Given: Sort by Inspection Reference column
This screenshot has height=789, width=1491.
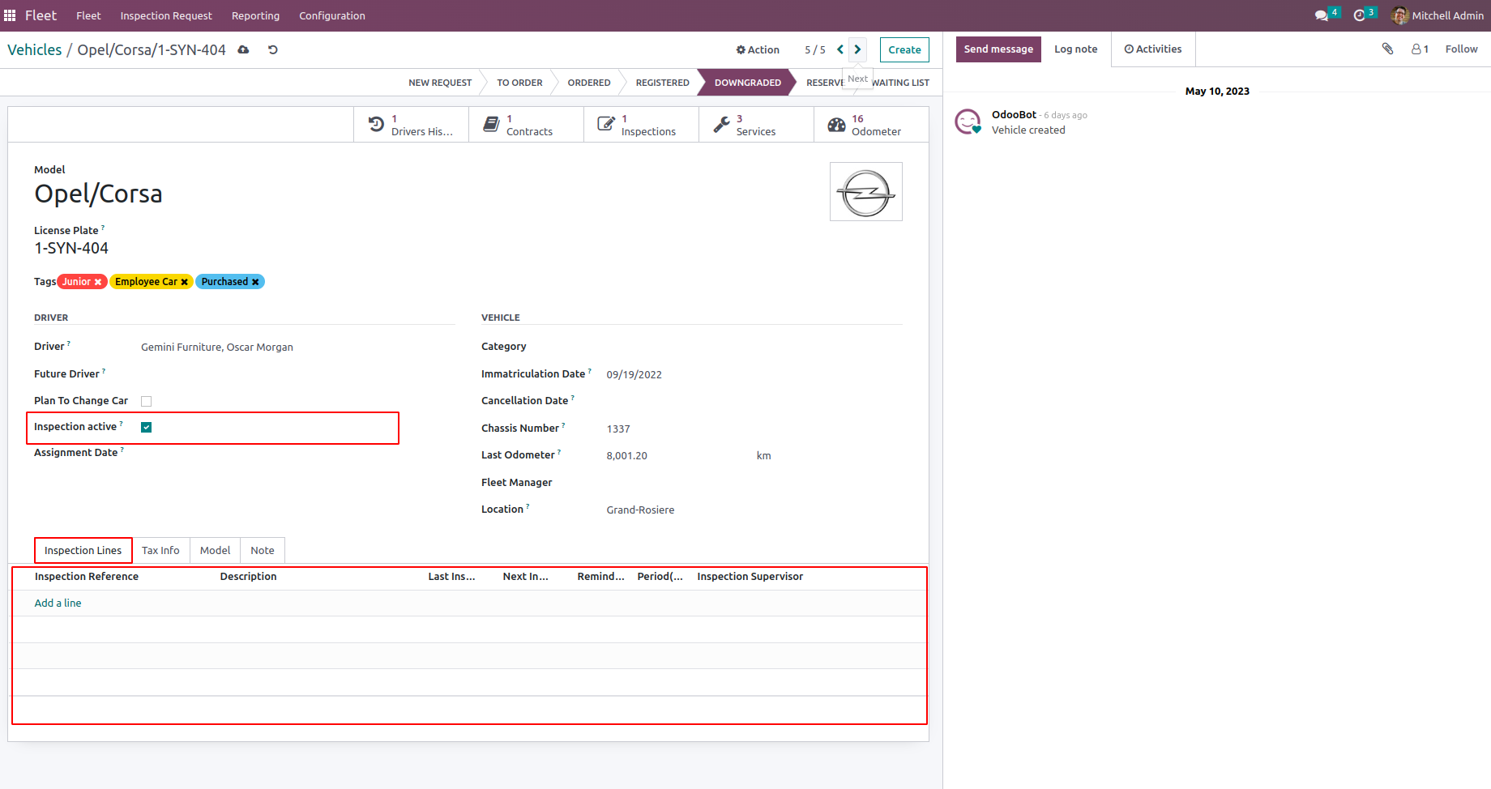Looking at the screenshot, I should pyautogui.click(x=87, y=577).
